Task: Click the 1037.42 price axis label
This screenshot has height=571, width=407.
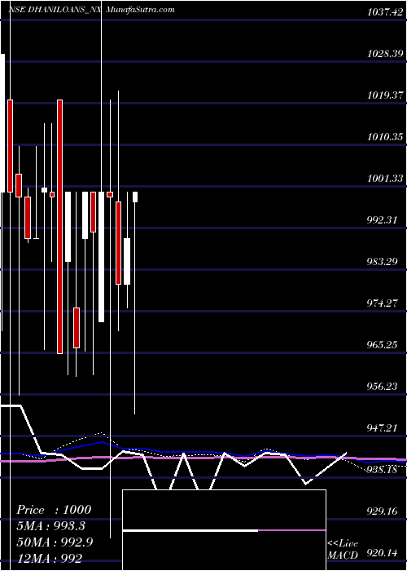Action: (x=386, y=12)
